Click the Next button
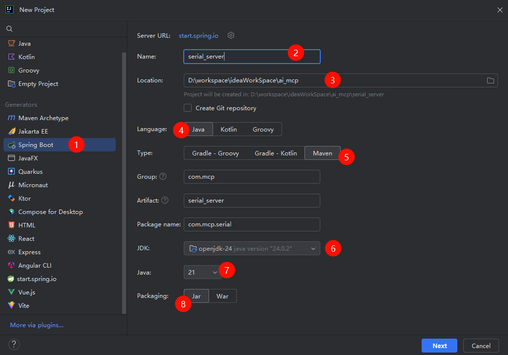The height and width of the screenshot is (355, 508). click(439, 346)
